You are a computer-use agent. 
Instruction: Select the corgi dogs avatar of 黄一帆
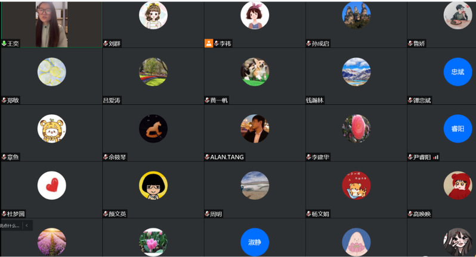coord(255,72)
